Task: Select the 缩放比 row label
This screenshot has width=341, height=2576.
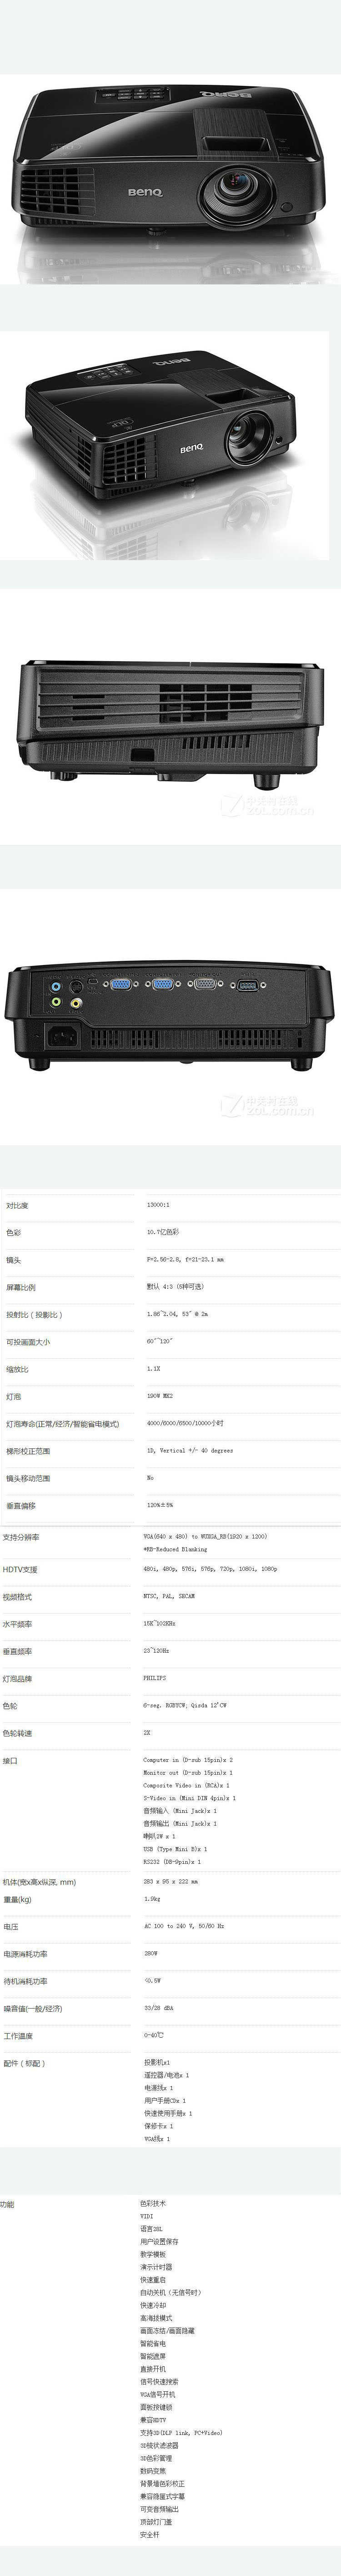Action: tap(17, 1369)
